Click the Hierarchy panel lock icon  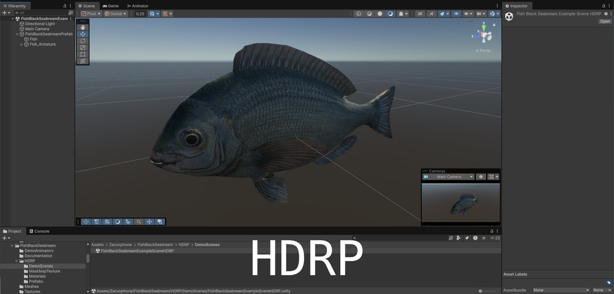[64, 6]
